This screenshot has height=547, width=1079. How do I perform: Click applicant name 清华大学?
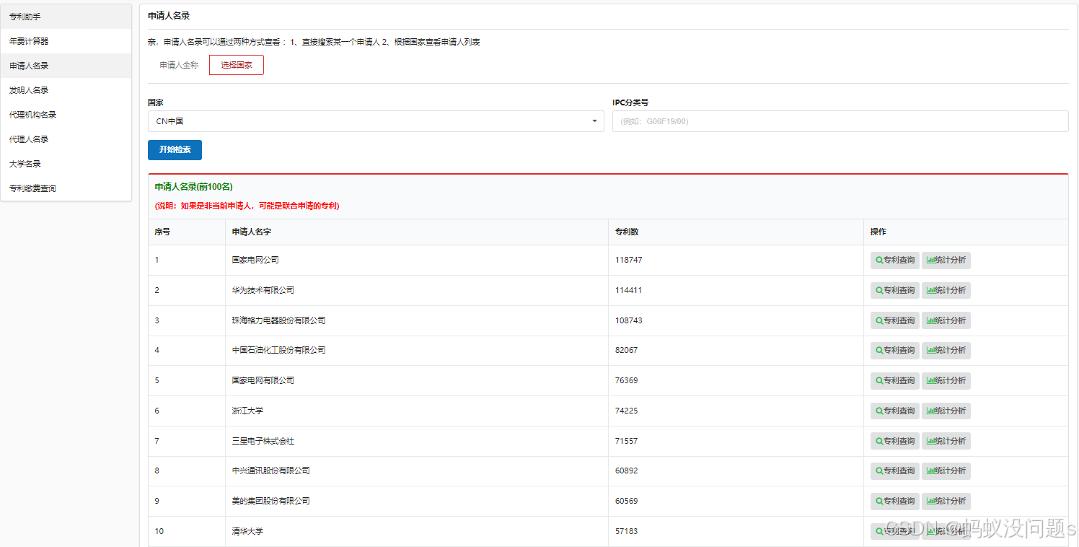coord(247,531)
